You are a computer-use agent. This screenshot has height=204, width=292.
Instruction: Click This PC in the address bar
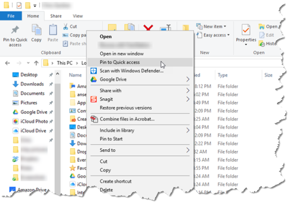[x=65, y=63]
